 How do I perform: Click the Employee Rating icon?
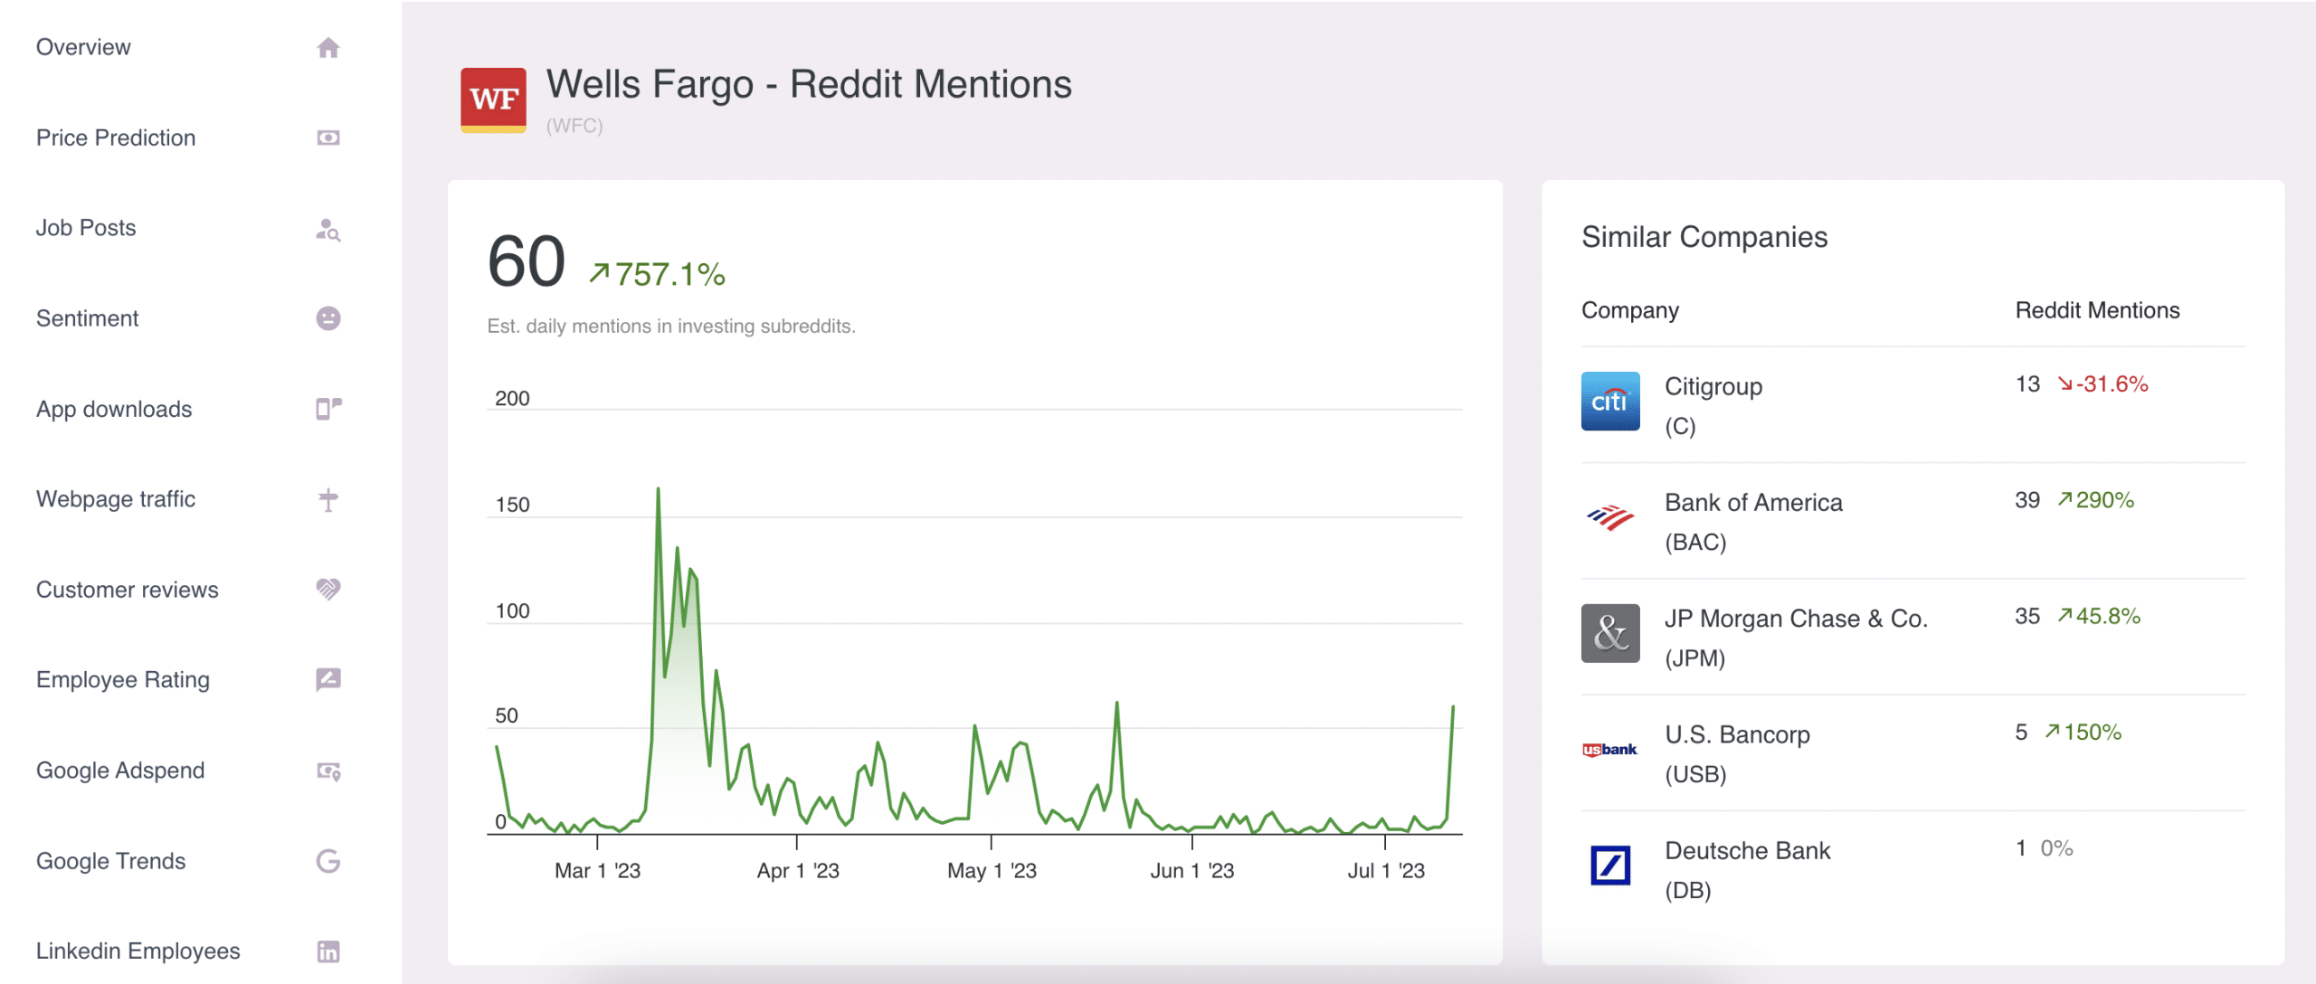[x=328, y=679]
